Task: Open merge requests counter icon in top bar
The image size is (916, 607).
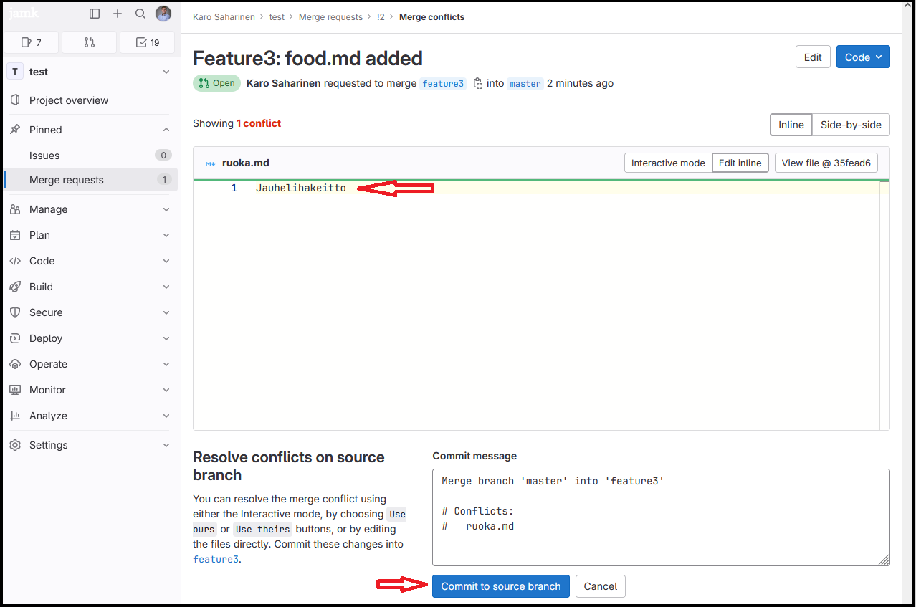Action: point(90,42)
